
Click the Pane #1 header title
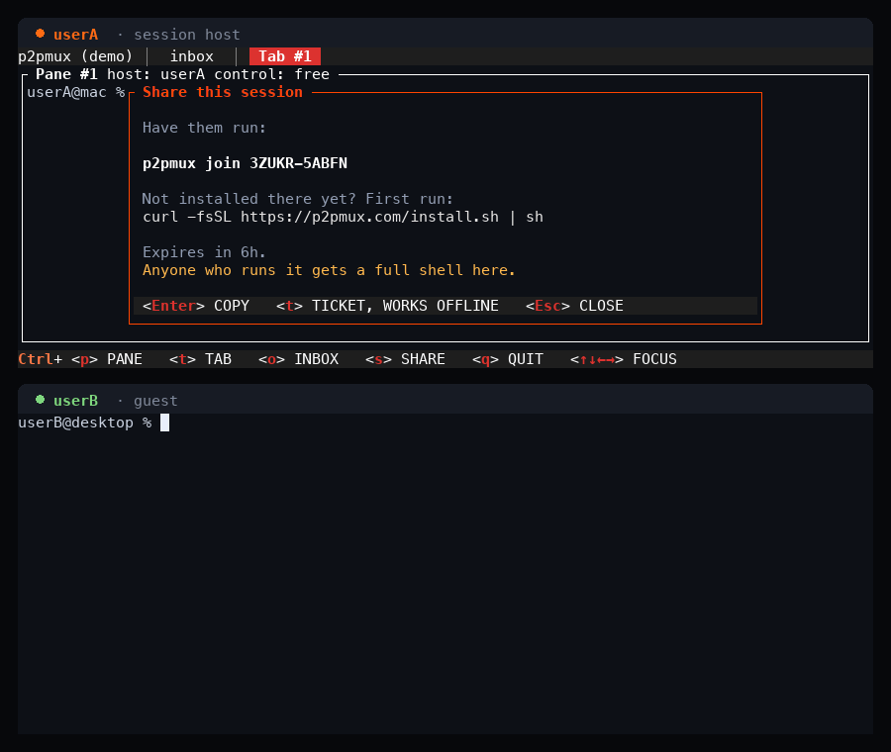tap(182, 74)
